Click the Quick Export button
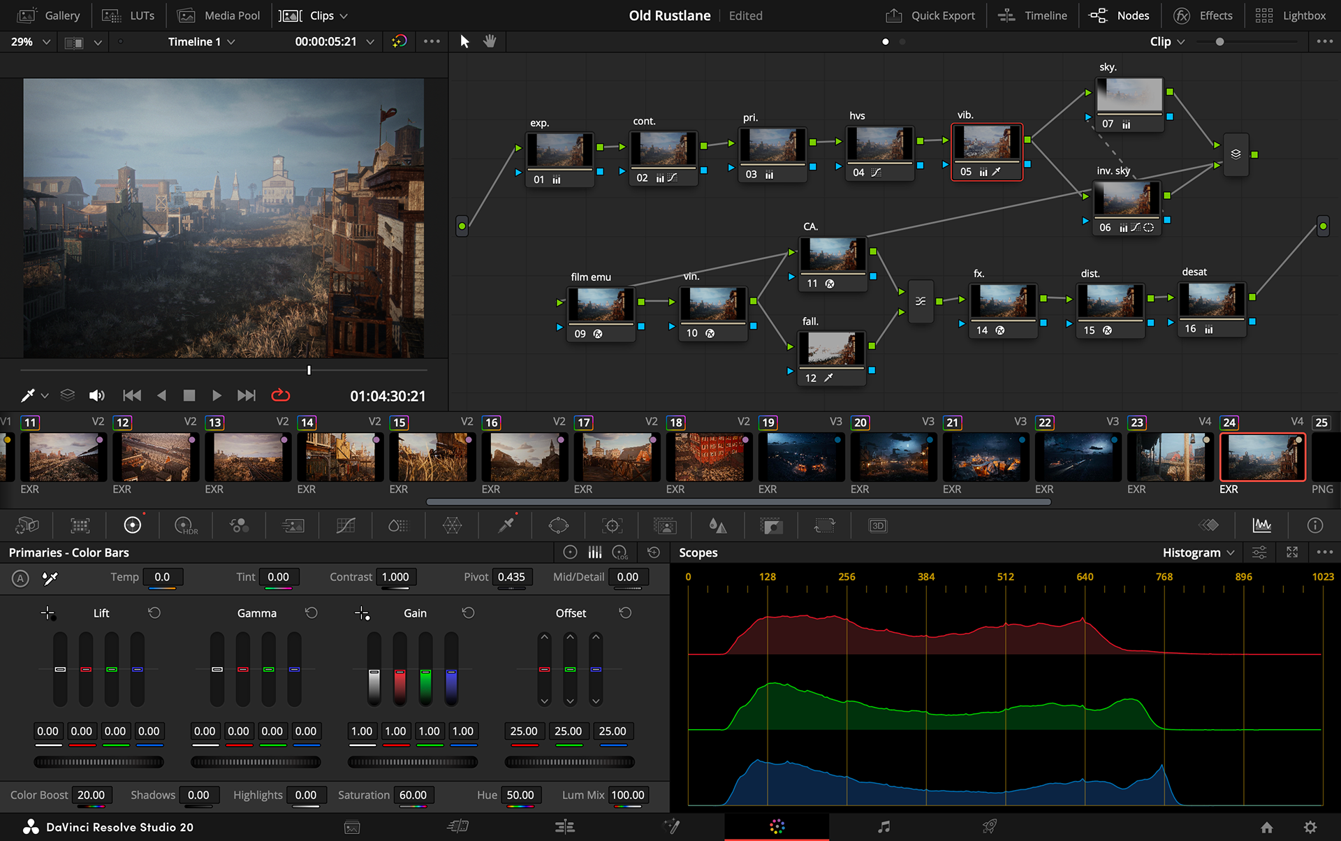Viewport: 1341px width, 841px height. [x=930, y=15]
